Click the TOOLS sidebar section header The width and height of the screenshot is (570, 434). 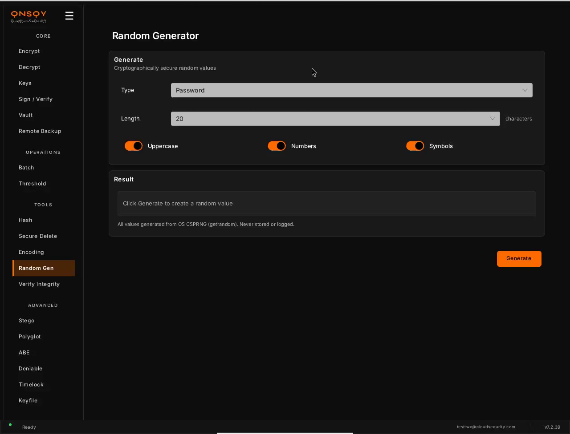coord(43,205)
